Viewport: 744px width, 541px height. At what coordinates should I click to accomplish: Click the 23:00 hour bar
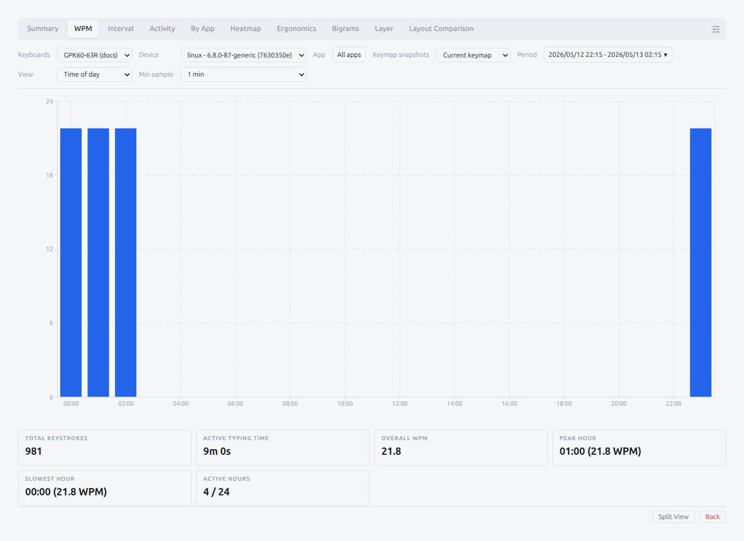[701, 263]
